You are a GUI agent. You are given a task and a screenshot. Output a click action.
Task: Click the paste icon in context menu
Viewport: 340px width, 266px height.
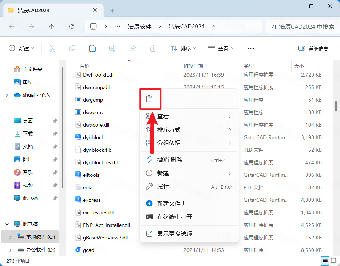tap(150, 99)
